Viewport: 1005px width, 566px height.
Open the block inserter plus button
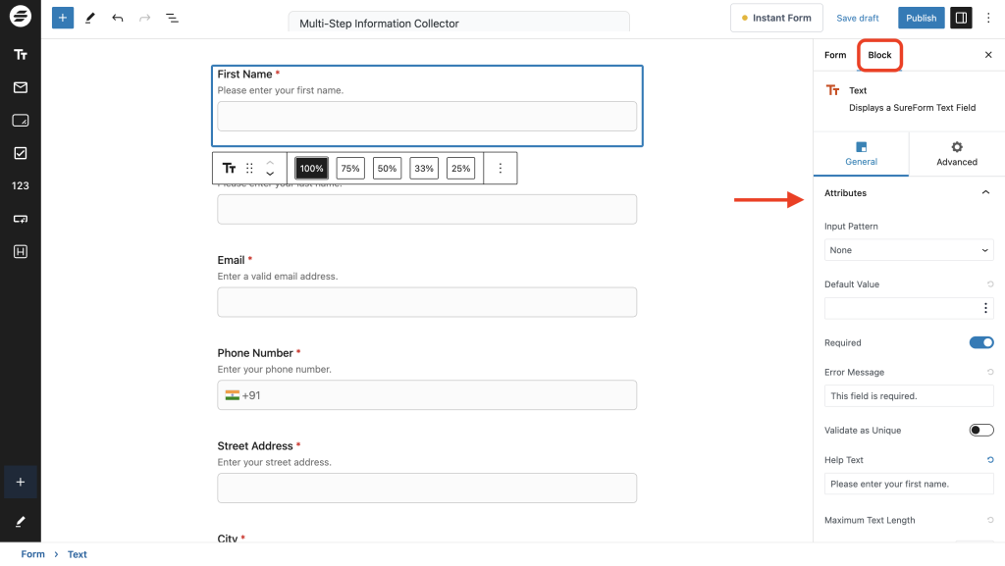tap(62, 18)
